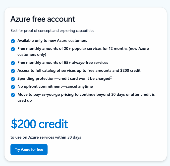Click checkmark icon beside 'Move to pay-as-you-go pricing'
Viewport: 170px width, 166px height.
[13, 95]
